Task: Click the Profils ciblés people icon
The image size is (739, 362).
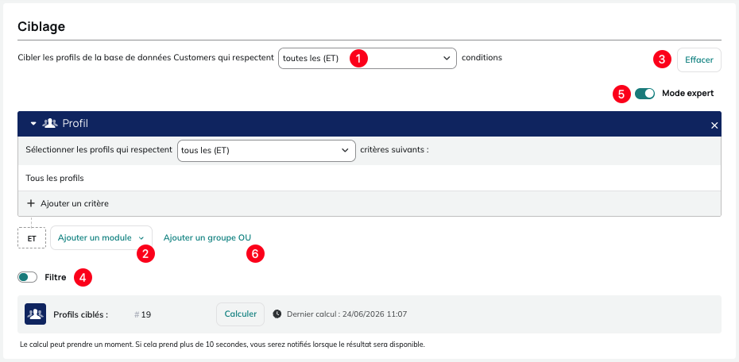Action: point(35,314)
